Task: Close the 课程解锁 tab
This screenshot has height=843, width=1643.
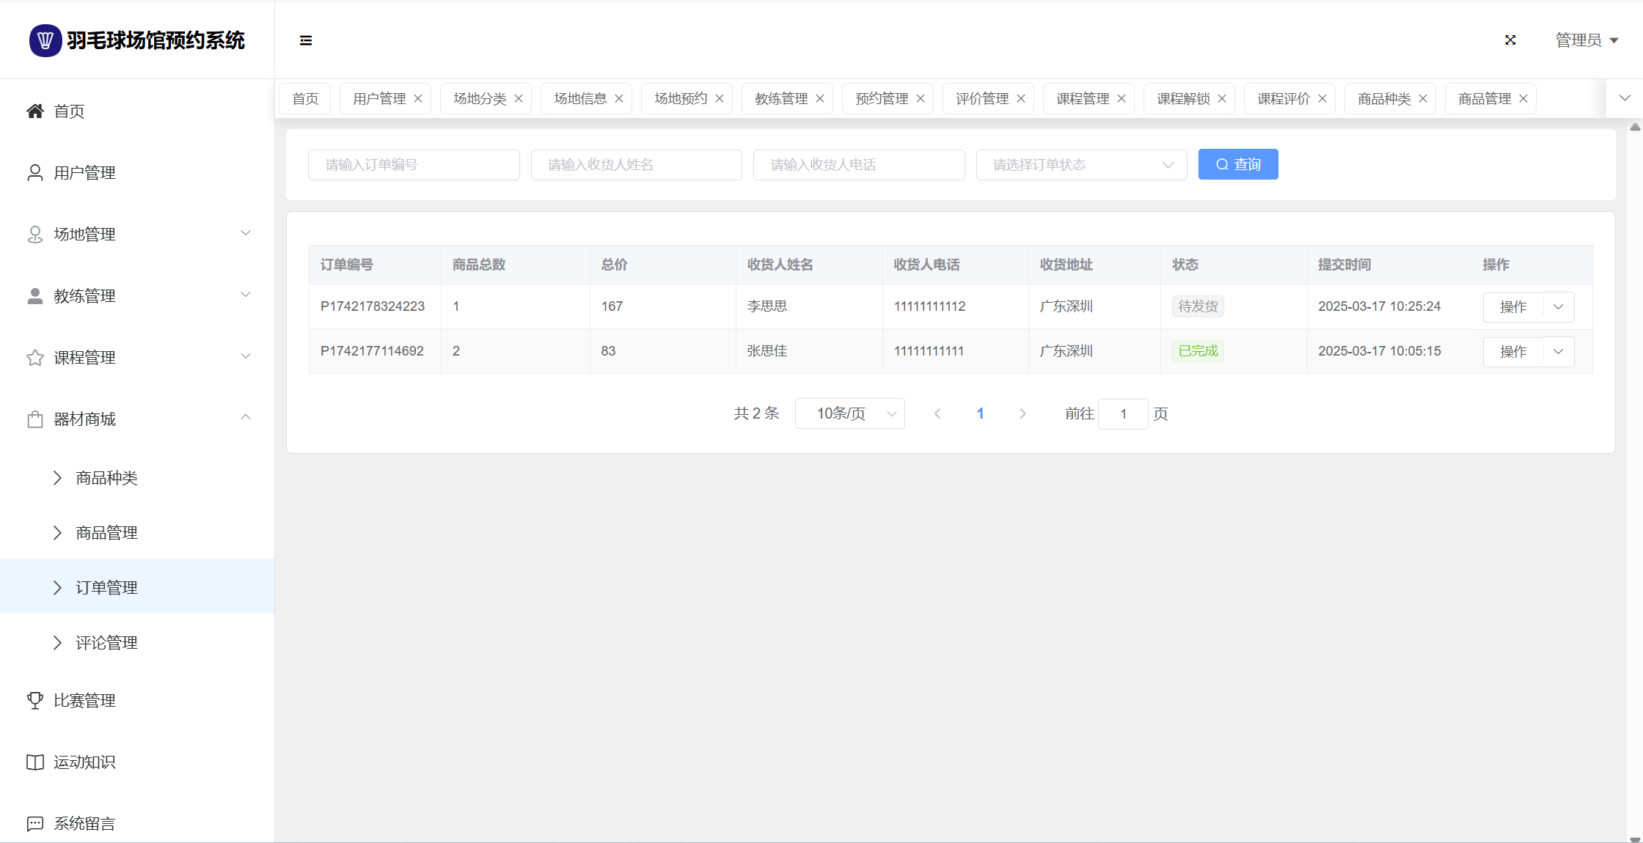Action: (x=1222, y=99)
